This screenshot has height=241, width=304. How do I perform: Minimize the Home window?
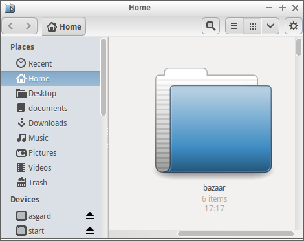point(269,8)
